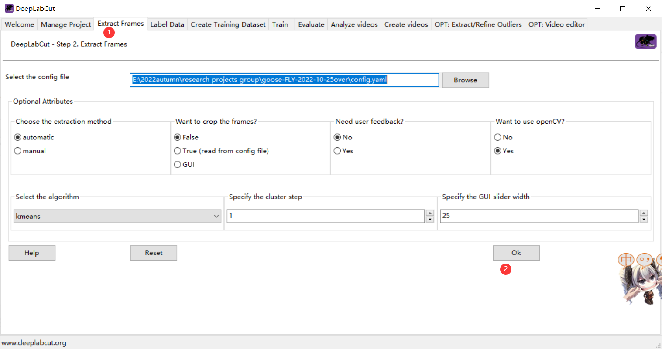Select the Extract Frames tab
This screenshot has width=662, height=349.
(120, 24)
